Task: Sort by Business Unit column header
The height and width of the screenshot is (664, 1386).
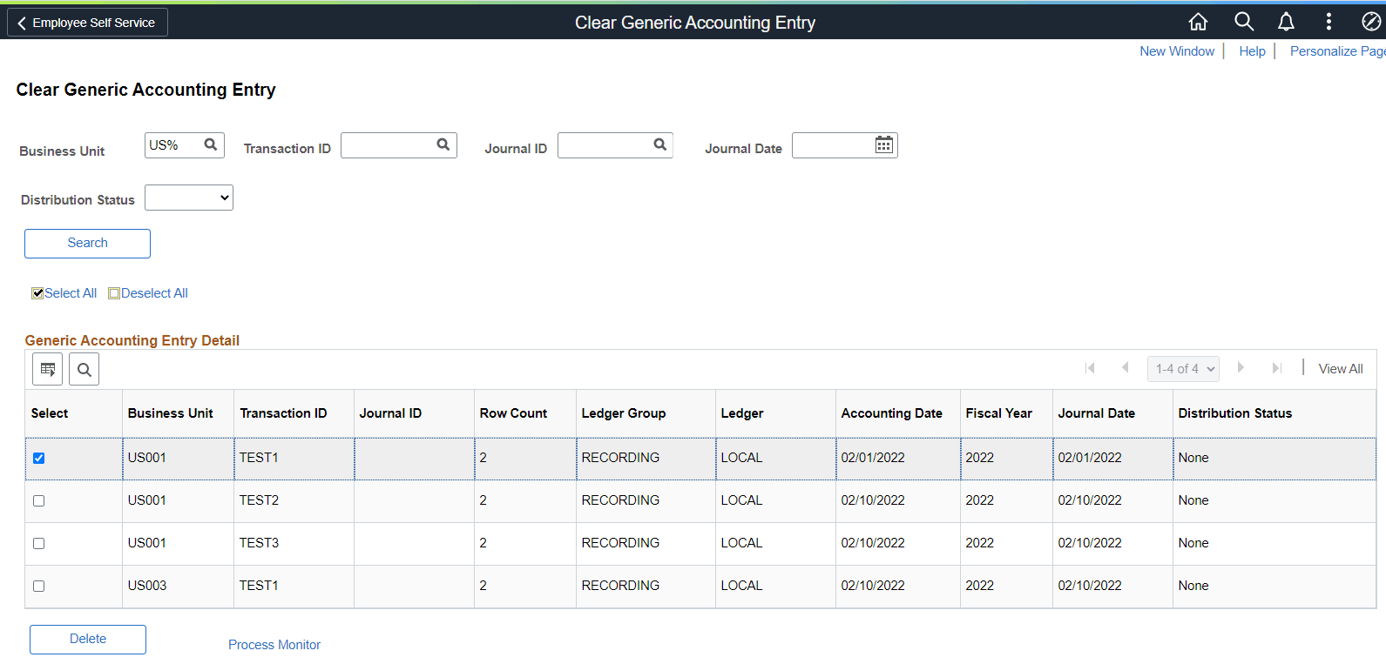Action: tap(170, 413)
